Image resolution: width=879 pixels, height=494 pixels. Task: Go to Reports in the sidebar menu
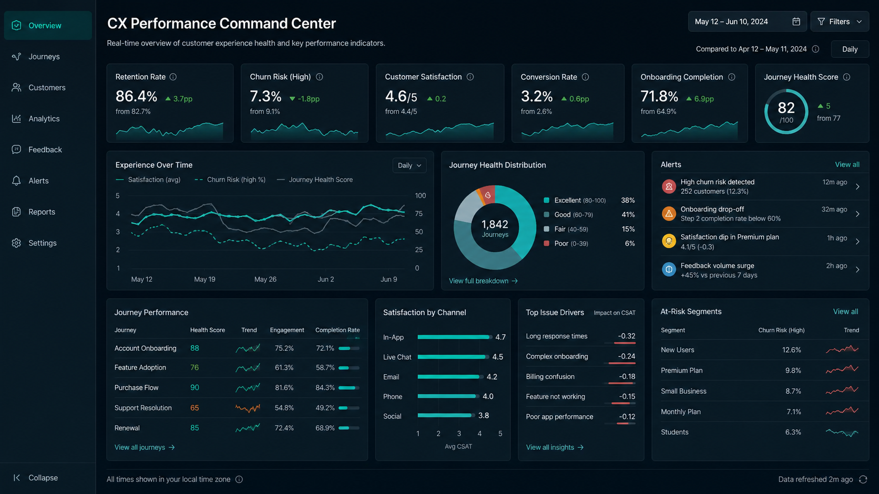tap(48, 212)
